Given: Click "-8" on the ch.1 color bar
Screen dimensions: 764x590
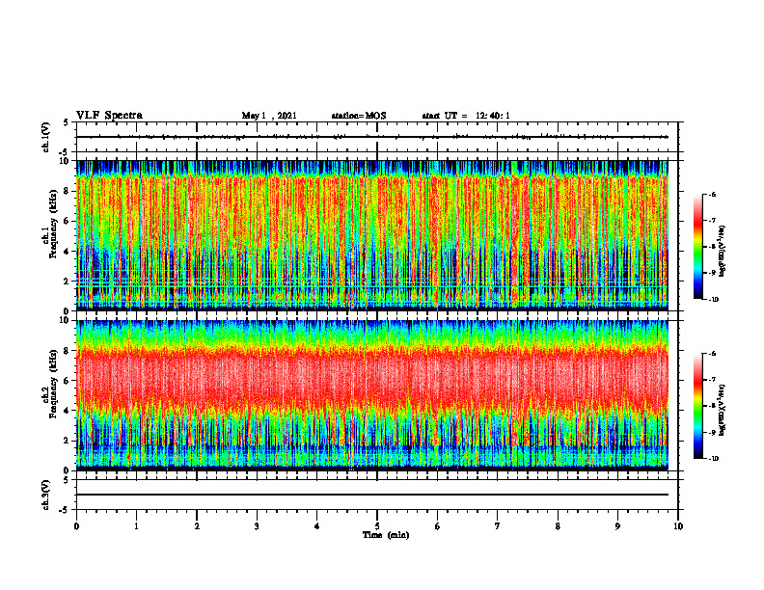Looking at the screenshot, I should [x=712, y=247].
